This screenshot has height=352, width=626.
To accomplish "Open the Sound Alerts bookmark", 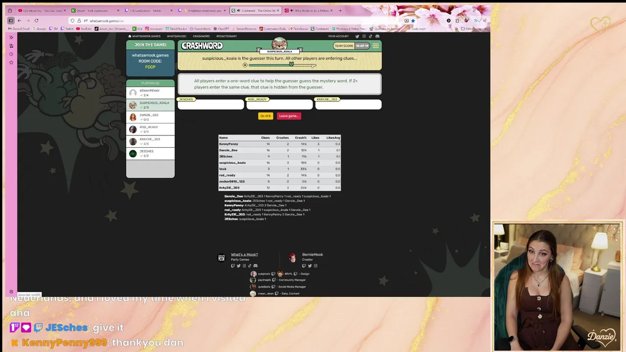I will click(200, 29).
